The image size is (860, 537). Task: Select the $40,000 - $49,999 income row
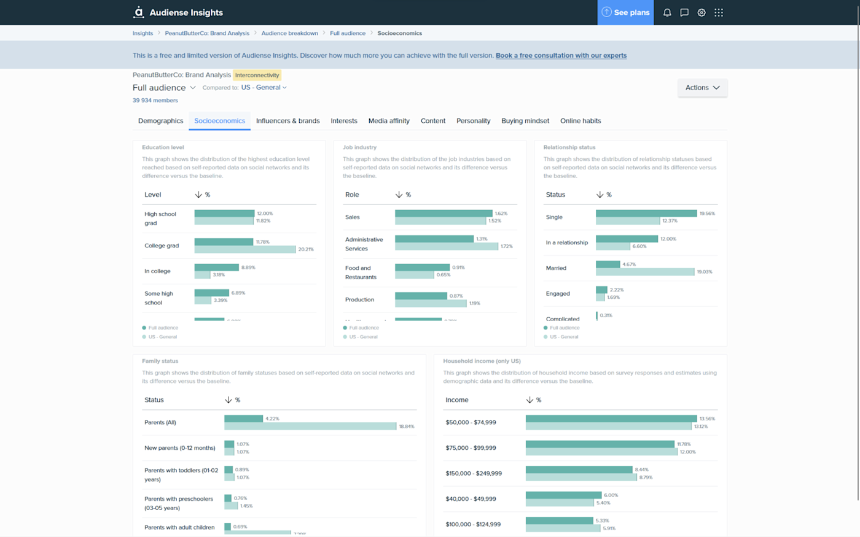(x=580, y=499)
